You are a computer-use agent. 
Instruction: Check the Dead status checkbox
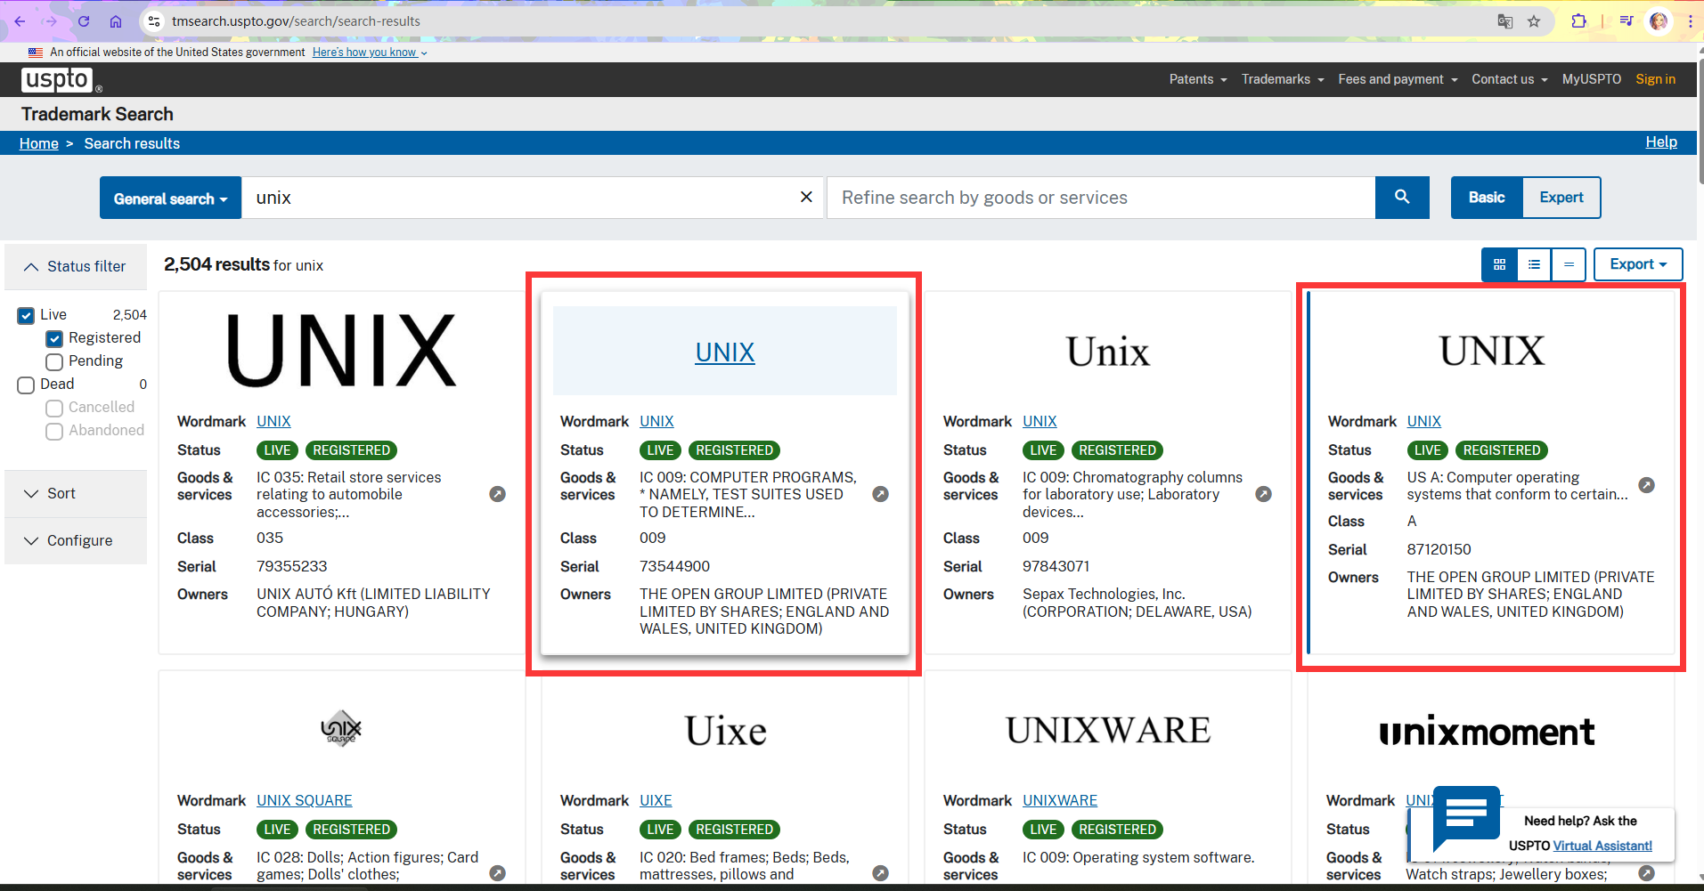point(26,385)
